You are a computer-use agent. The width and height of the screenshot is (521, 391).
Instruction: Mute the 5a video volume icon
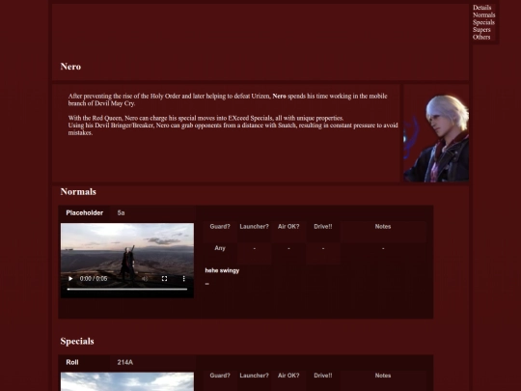coord(145,279)
